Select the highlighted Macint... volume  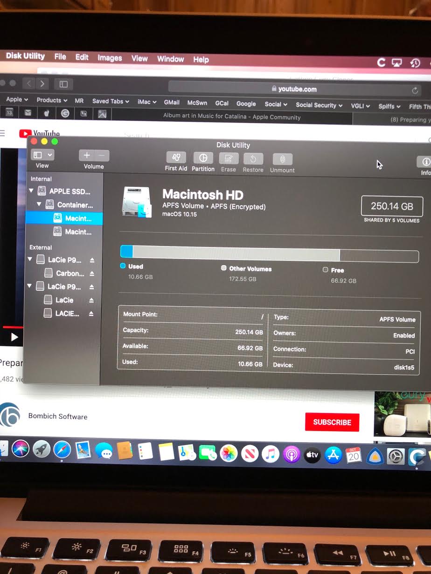[64, 218]
